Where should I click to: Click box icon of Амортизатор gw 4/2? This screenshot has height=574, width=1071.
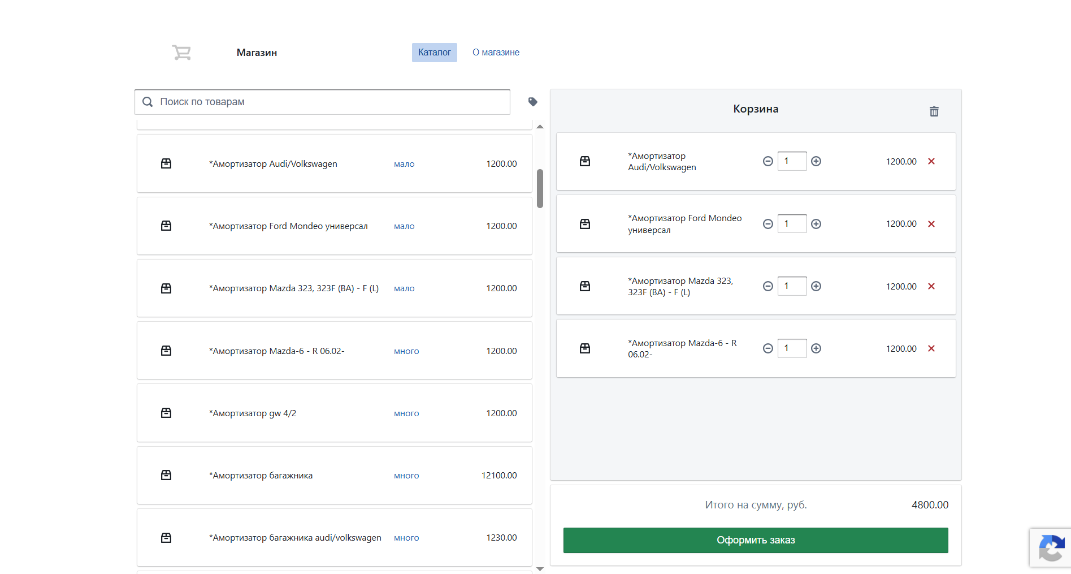coord(166,413)
